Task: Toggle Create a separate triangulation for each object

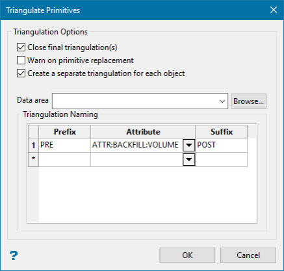Action: click(21, 73)
